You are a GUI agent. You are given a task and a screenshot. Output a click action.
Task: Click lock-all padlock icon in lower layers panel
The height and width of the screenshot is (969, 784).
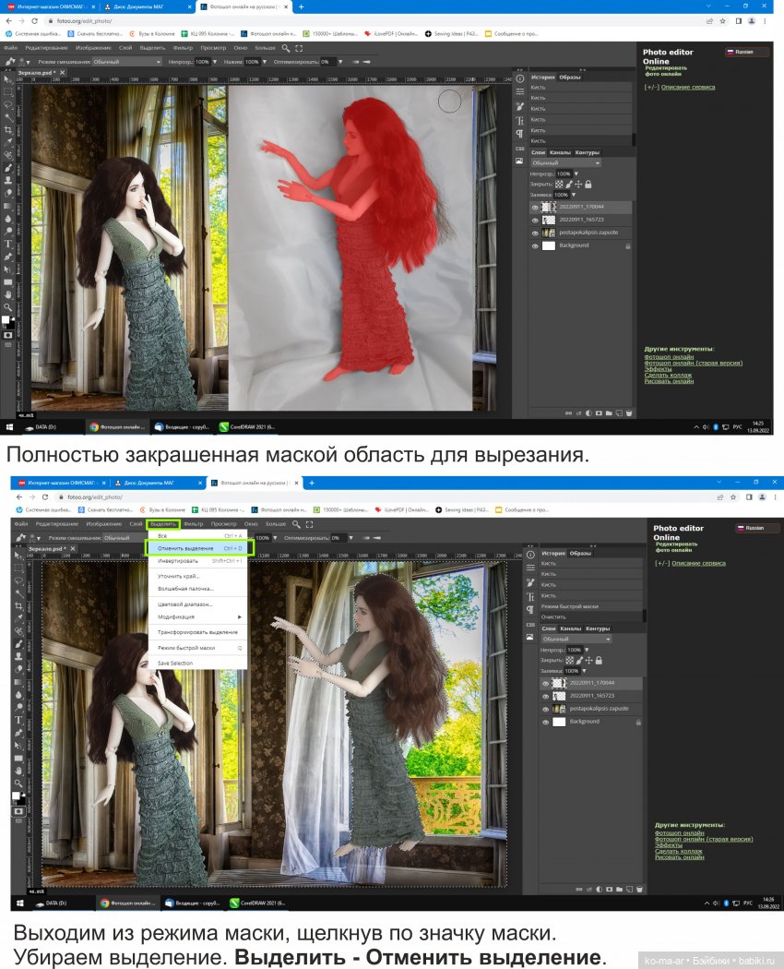pyautogui.click(x=599, y=661)
